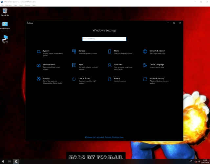Open the Phone settings category
The image size is (210, 164).
[116, 51]
